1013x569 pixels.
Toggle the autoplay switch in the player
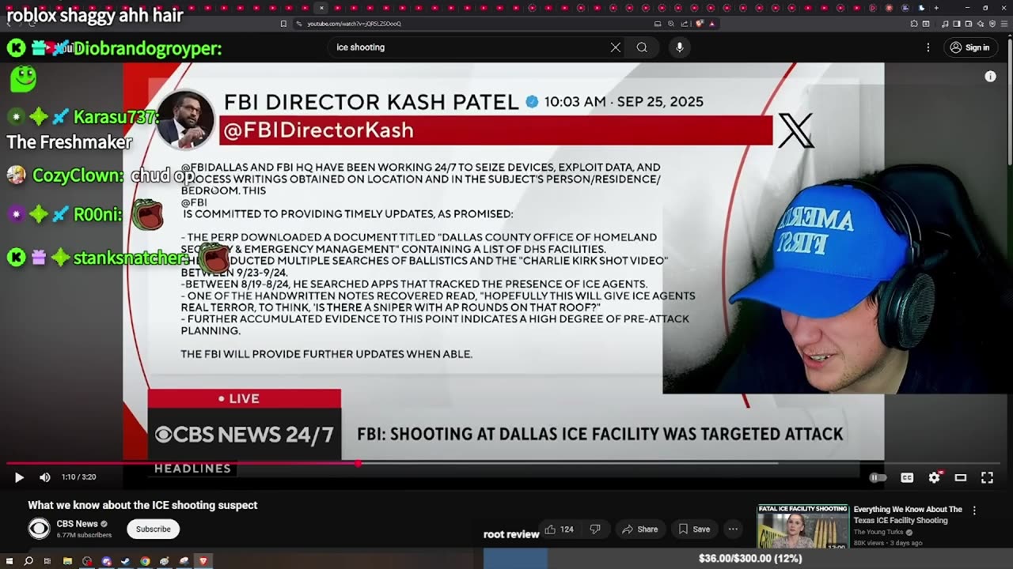tap(878, 477)
